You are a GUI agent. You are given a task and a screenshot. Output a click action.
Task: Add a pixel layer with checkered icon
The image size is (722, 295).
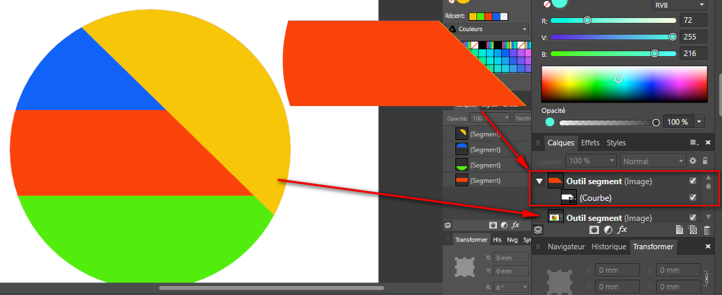(x=693, y=229)
